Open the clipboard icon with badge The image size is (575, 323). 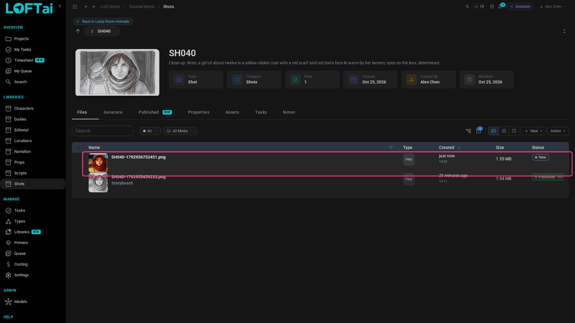(x=479, y=131)
